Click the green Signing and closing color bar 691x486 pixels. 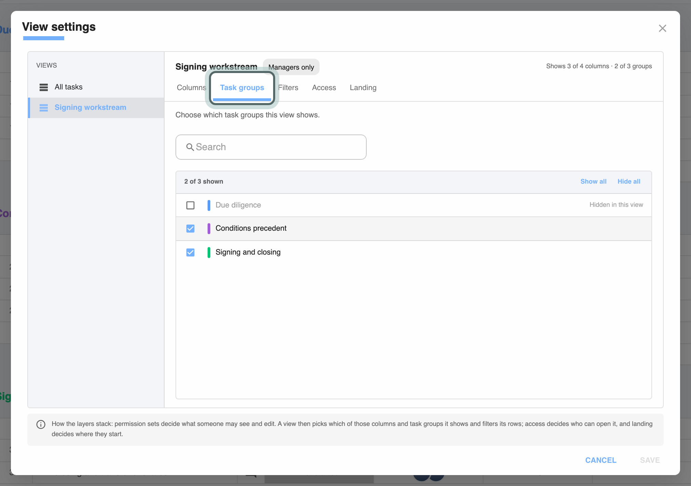[209, 252]
